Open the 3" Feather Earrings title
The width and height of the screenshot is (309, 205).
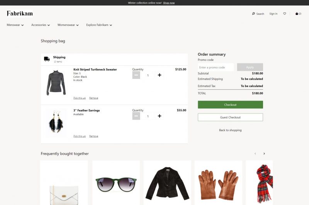tap(87, 110)
